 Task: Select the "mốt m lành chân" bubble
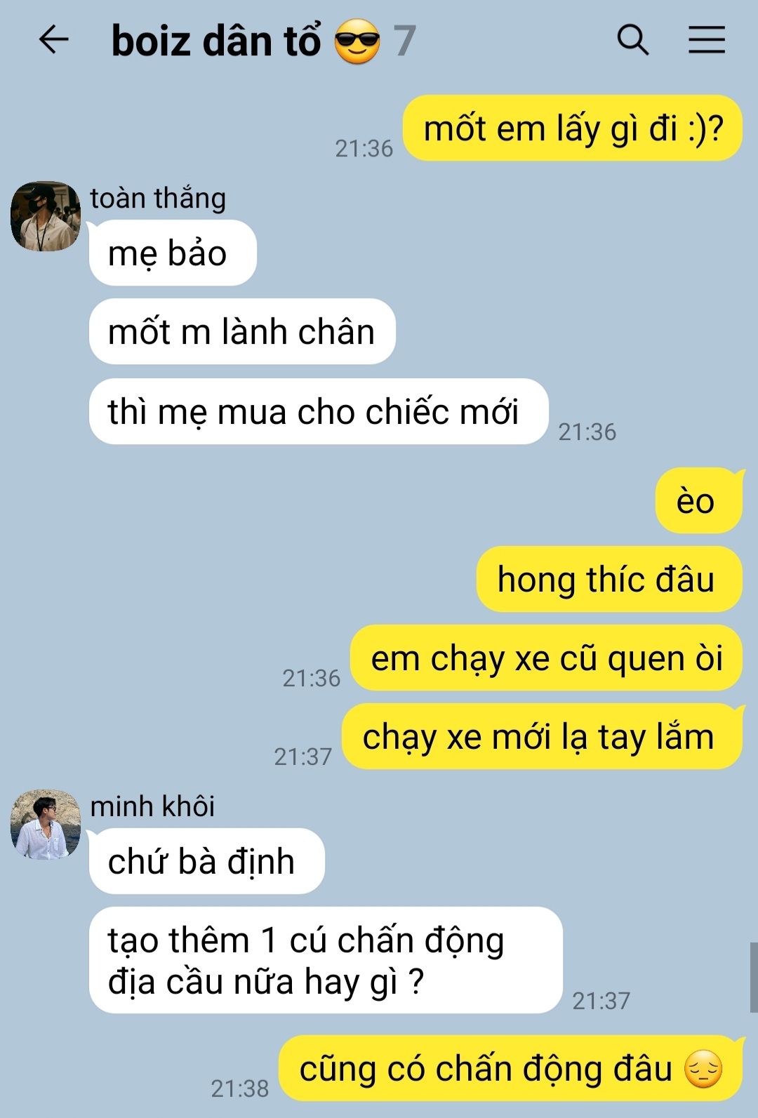pos(242,331)
